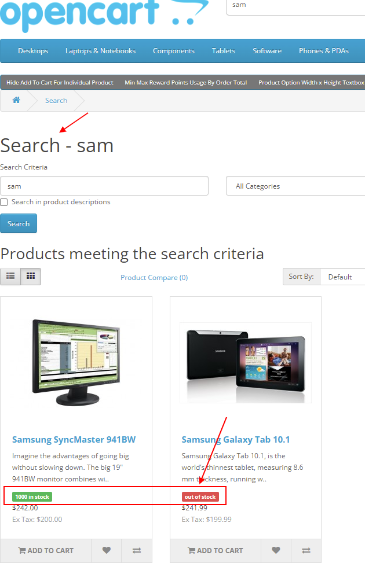The height and width of the screenshot is (574, 365).
Task: Open the Components menu
Action: tap(174, 51)
